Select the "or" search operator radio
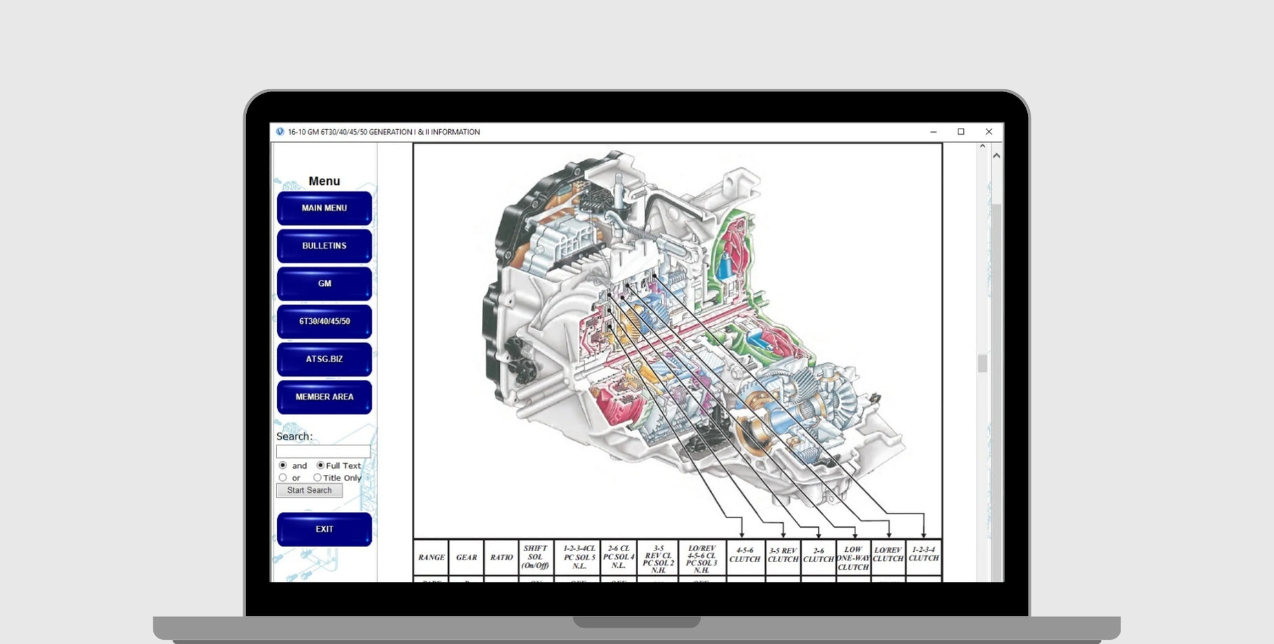The height and width of the screenshot is (644, 1274). (x=283, y=478)
